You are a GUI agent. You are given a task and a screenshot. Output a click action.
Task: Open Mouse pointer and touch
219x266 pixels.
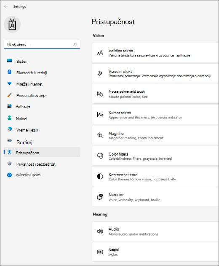coord(155,94)
